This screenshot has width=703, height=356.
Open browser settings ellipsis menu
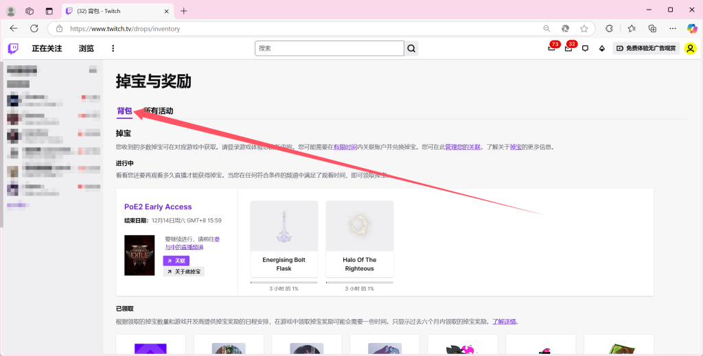673,29
